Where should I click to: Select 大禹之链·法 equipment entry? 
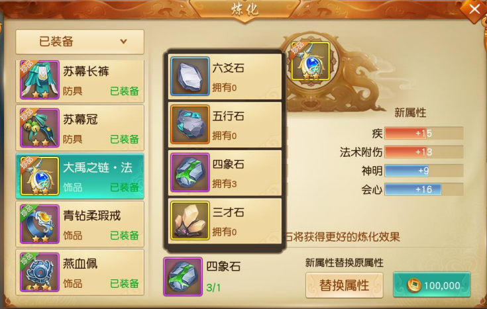pos(80,176)
